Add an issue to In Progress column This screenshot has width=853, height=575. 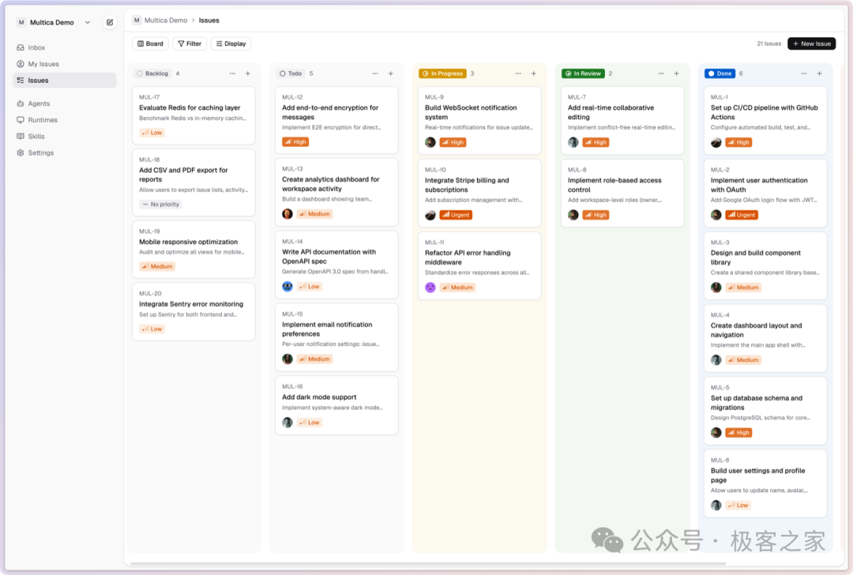[x=534, y=73]
